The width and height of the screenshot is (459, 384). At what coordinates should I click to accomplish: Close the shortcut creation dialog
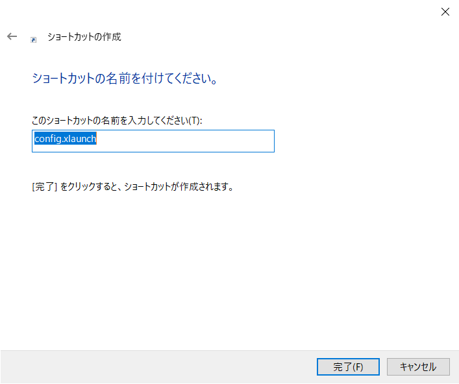(445, 12)
